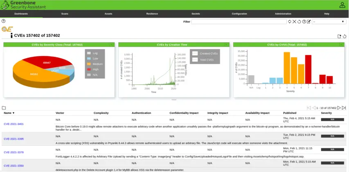Open the CVE-2021-3401 link
The height and width of the screenshot is (172, 349).
coord(14,124)
